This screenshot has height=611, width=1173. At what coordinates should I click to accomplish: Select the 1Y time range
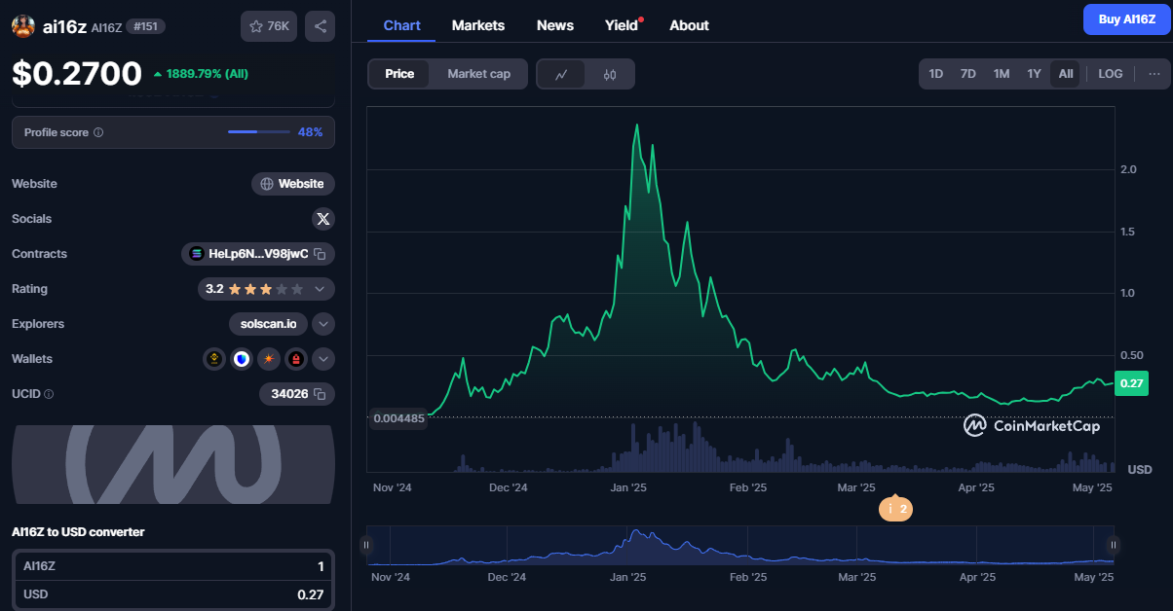pyautogui.click(x=1034, y=74)
